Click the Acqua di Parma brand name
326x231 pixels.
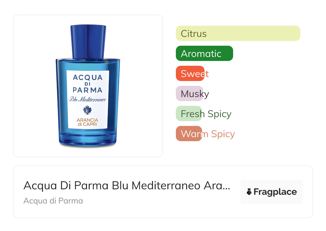tap(53, 201)
